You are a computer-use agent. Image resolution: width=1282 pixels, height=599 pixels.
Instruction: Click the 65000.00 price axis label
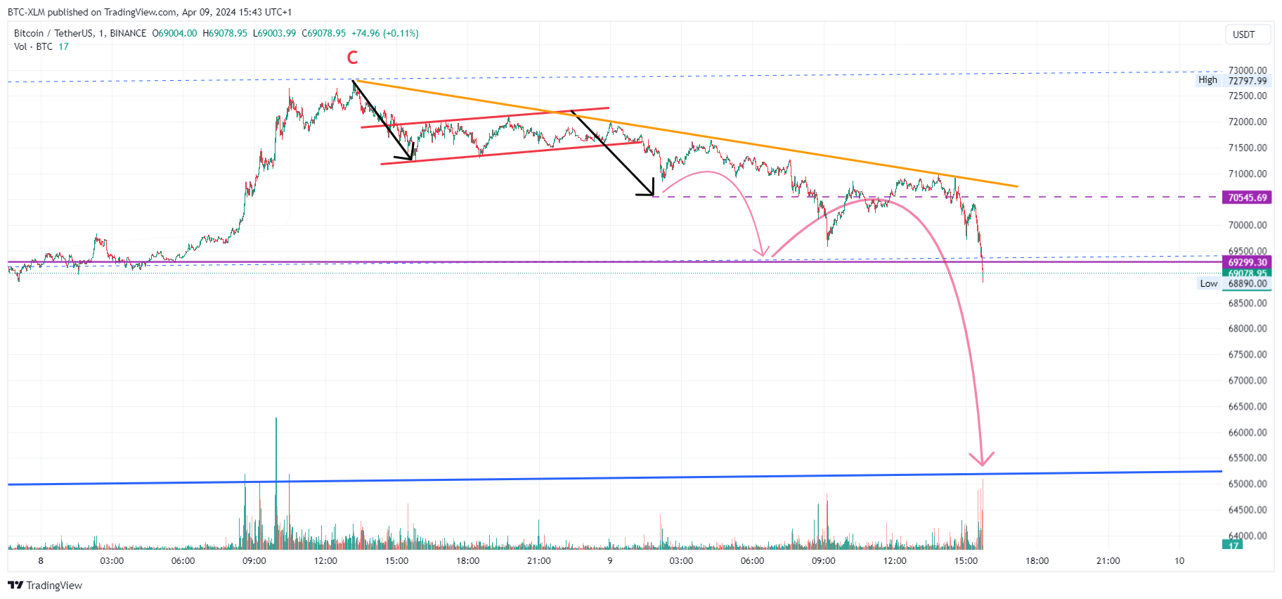[1247, 484]
